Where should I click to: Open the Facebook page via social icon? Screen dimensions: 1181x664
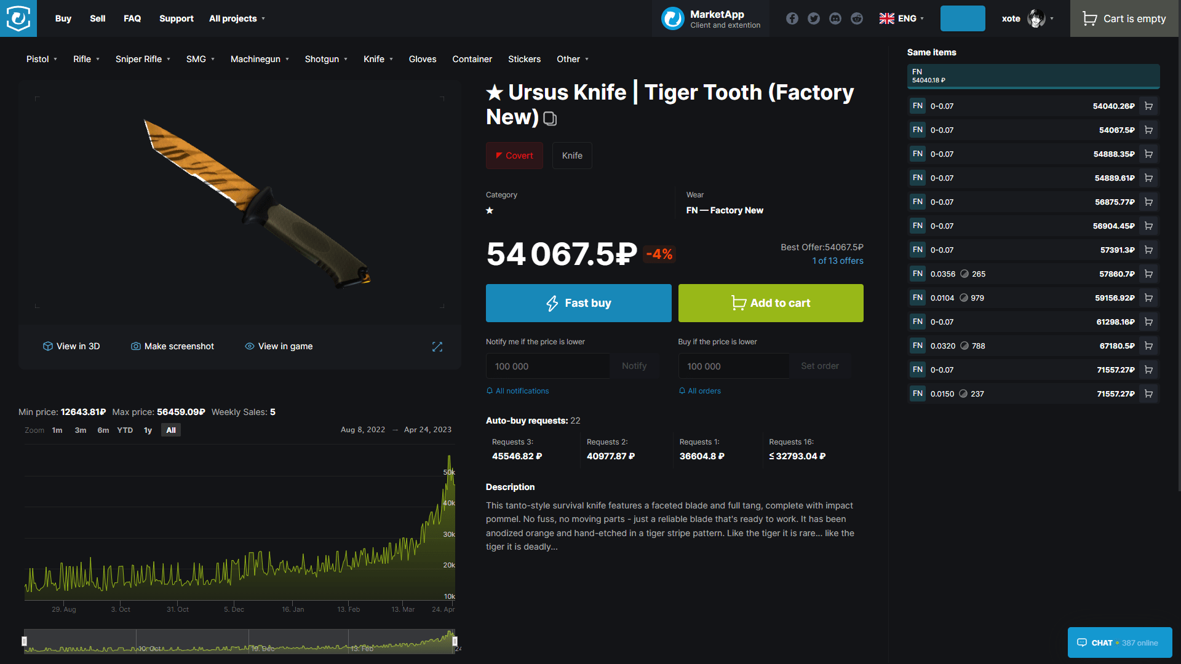click(x=792, y=18)
